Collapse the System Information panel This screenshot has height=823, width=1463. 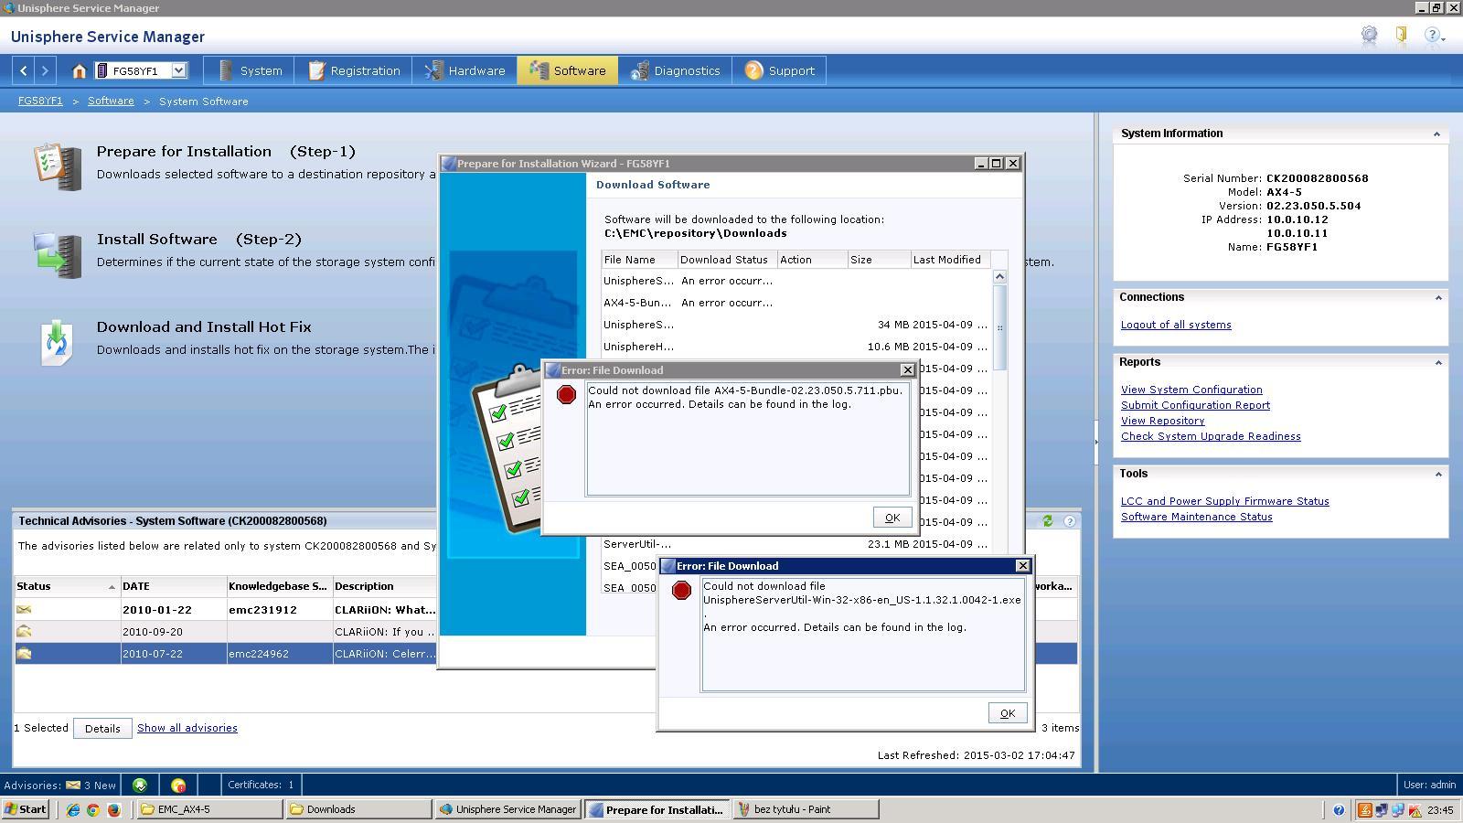(x=1436, y=134)
